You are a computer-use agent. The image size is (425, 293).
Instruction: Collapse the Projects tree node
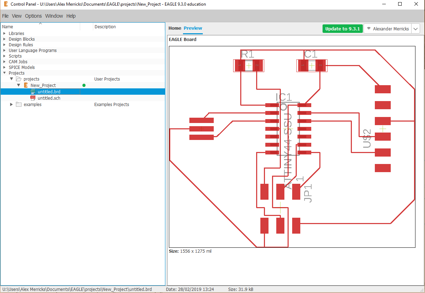point(4,73)
